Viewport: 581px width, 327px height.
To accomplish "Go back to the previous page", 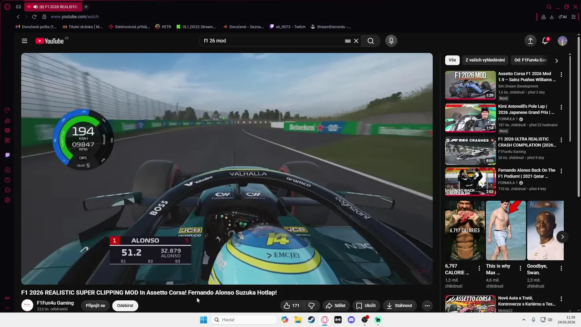I will click(18, 17).
